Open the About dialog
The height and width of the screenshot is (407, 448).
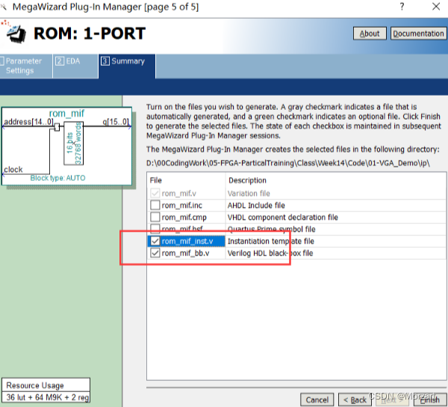coord(370,34)
